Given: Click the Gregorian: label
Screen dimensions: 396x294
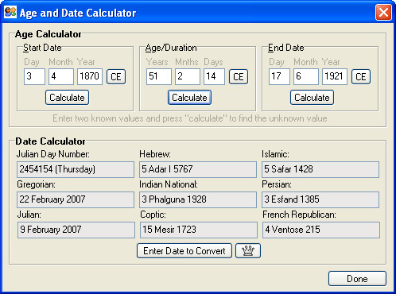Looking at the screenshot, I should click(37, 184).
